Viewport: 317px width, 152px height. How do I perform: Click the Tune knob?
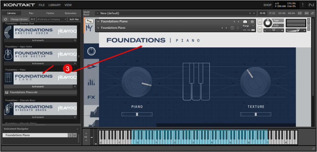[x=268, y=23]
